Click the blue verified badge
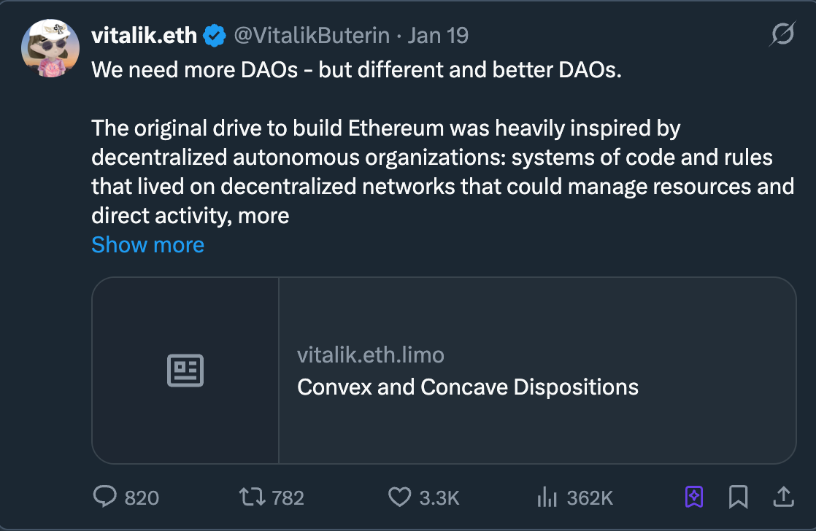Image resolution: width=816 pixels, height=531 pixels. [x=214, y=35]
